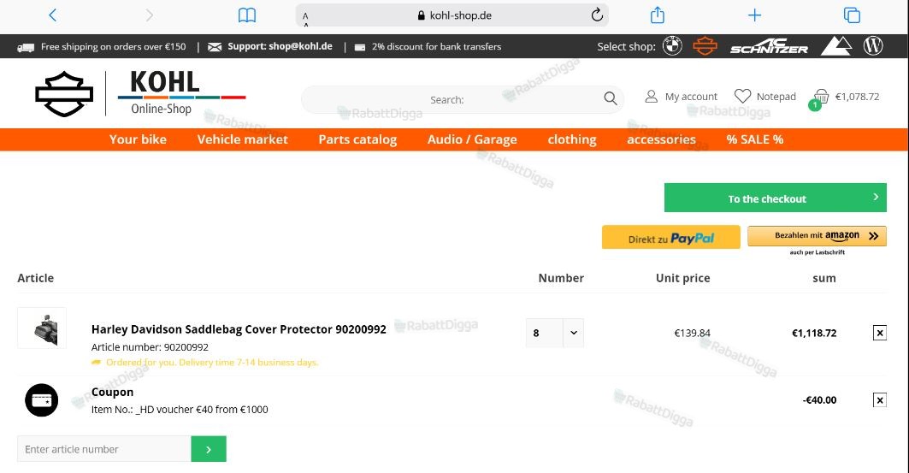Tap the text size reader icon in address bar
Viewport: 909px width, 473px height.
[x=305, y=19]
